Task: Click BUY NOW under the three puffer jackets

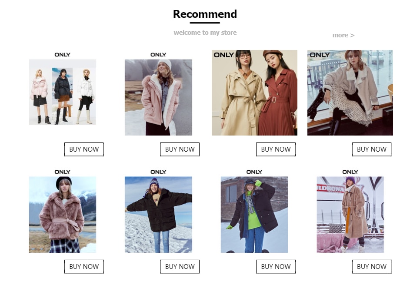Action: 84,149
